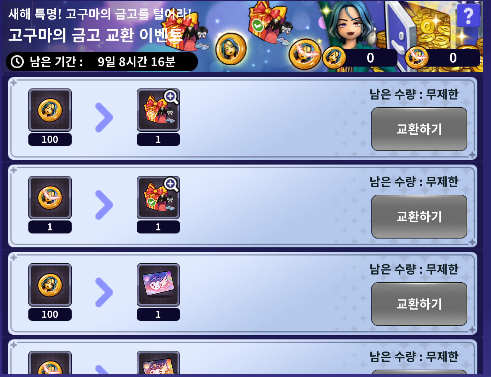Tap the gold coin counter showing 0 in the header
Viewport: 491px width, 377px height.
360,58
